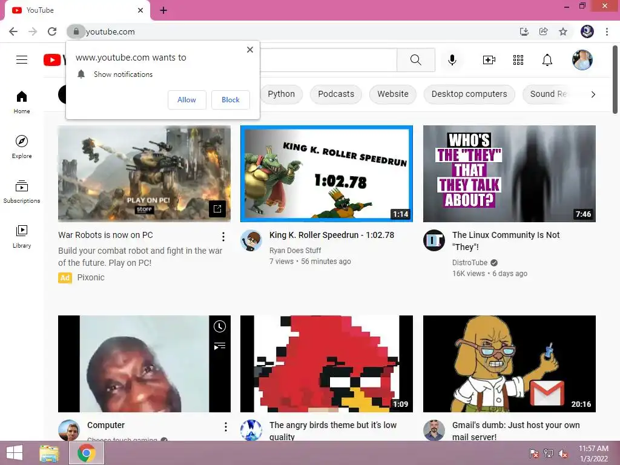Open File Explorer from the taskbar
This screenshot has width=620, height=465.
(x=49, y=453)
